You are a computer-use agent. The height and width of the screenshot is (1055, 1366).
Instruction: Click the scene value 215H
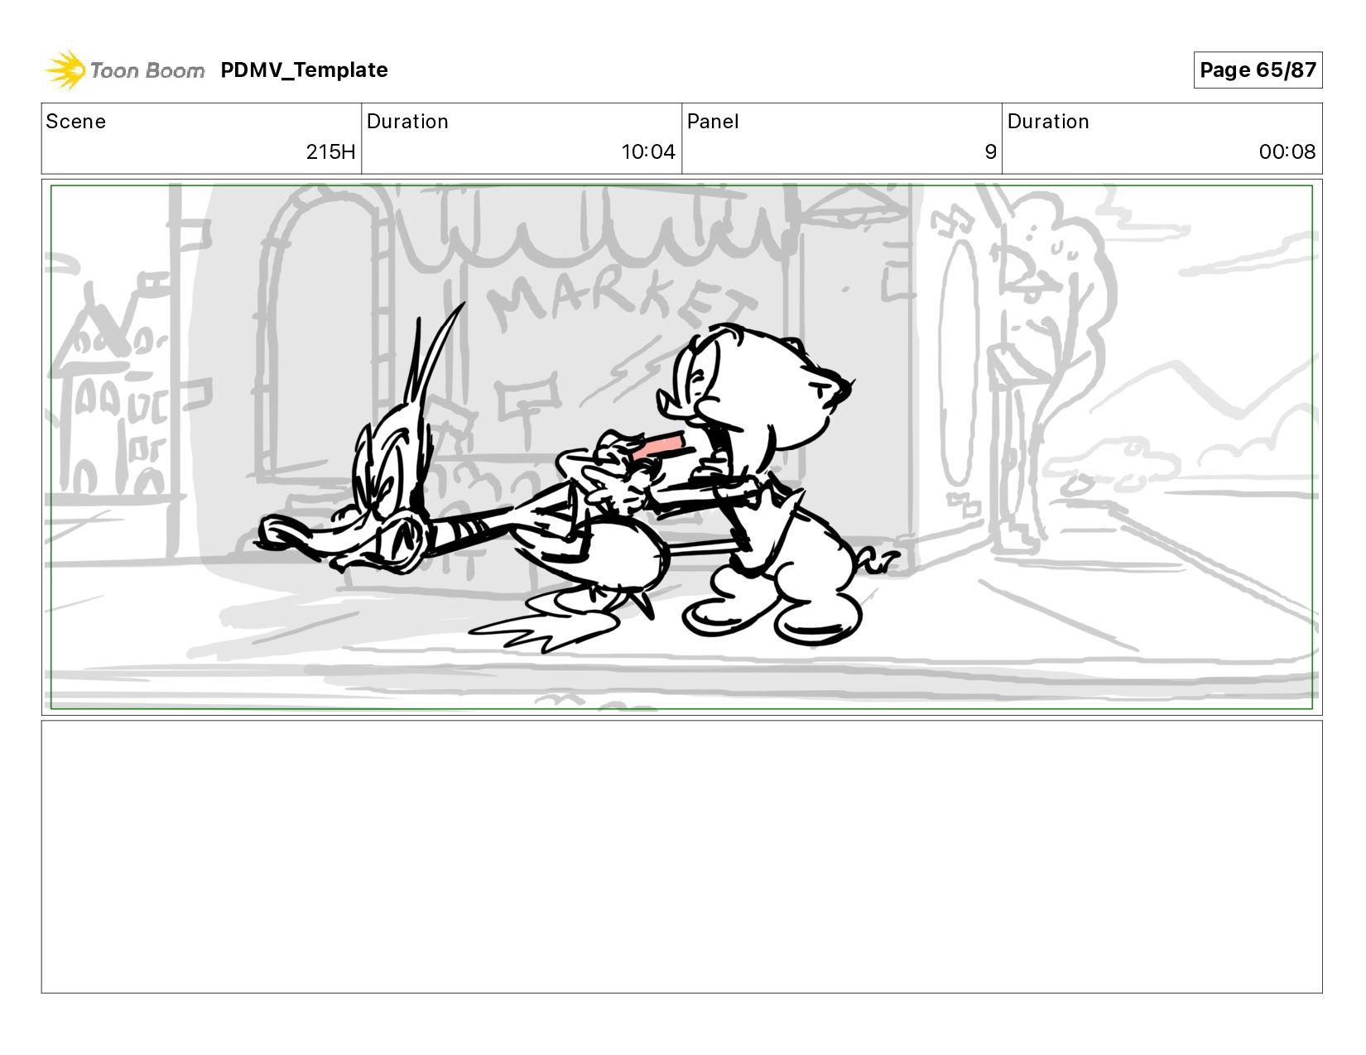[x=330, y=152]
